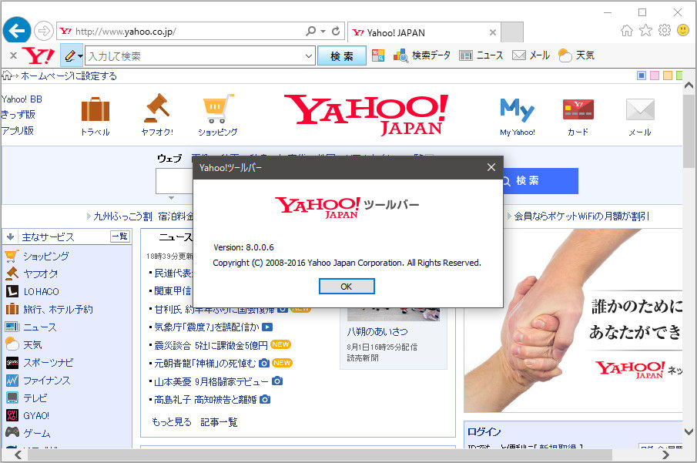697x463 pixels.
Task: Open the browser home icon
Action: tap(627, 30)
